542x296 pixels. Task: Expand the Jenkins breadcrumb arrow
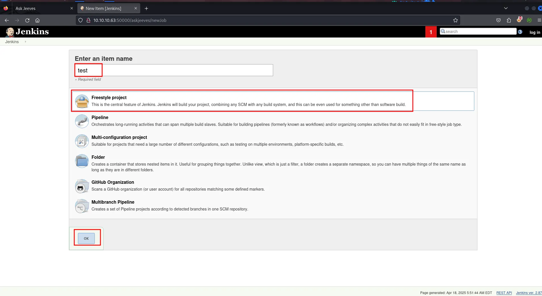(25, 41)
